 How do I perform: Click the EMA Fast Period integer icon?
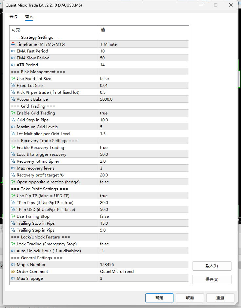tap(13, 51)
